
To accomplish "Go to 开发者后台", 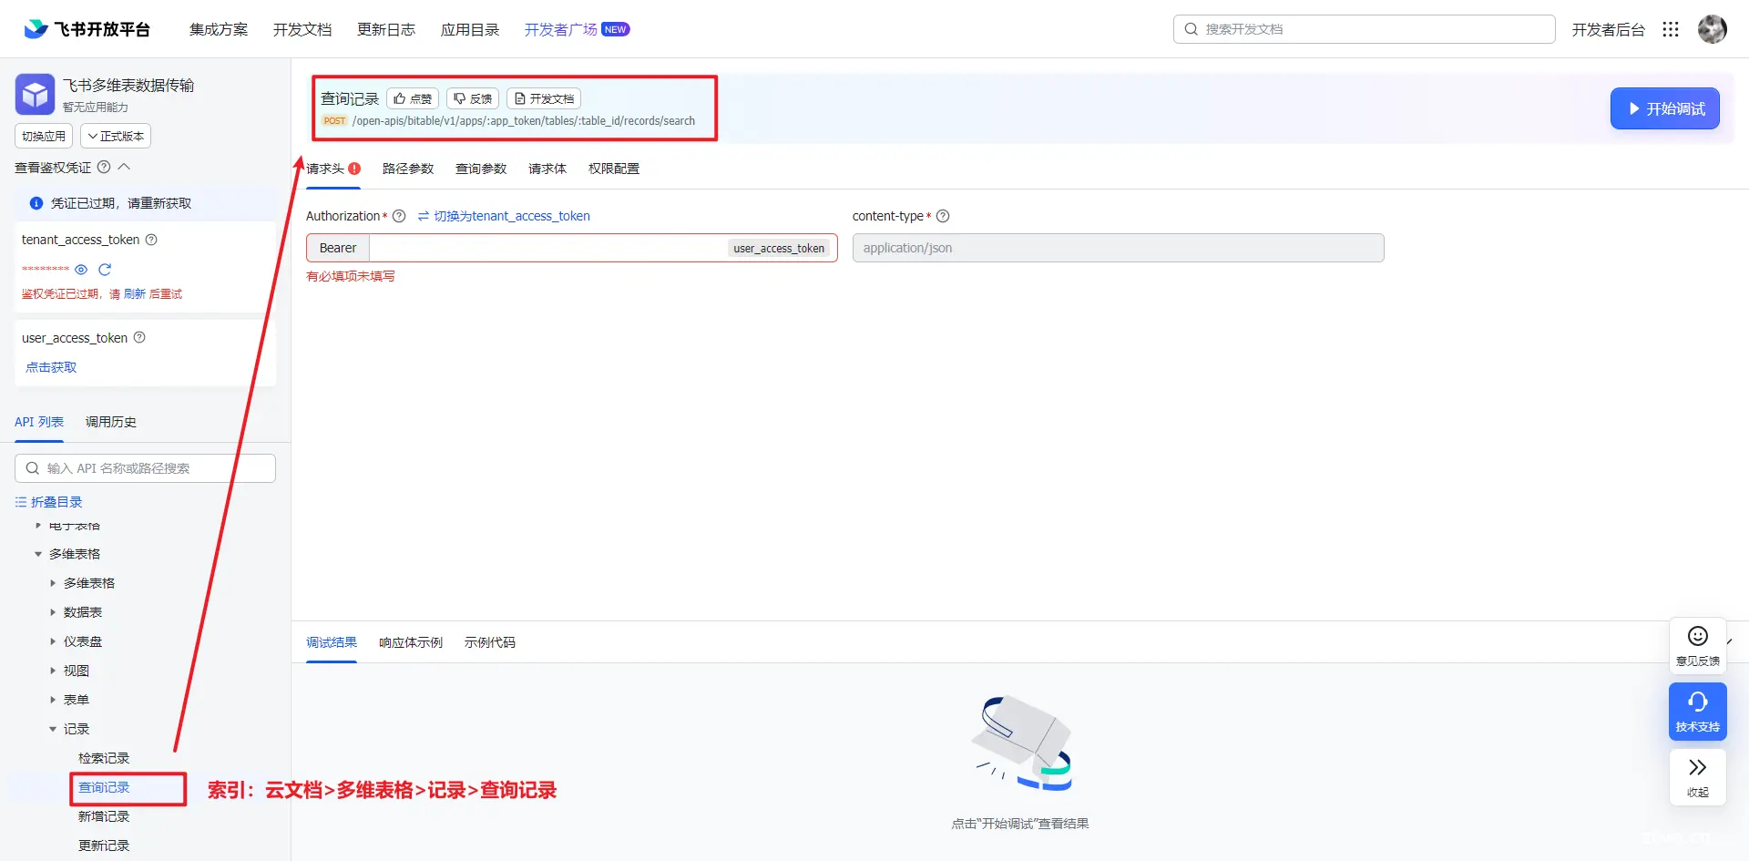I will [1608, 29].
